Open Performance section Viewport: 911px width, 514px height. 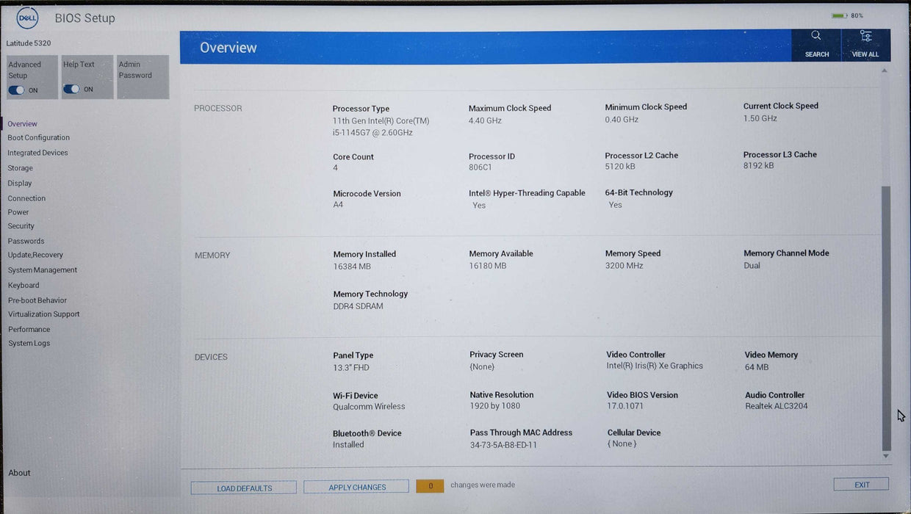[x=29, y=330]
